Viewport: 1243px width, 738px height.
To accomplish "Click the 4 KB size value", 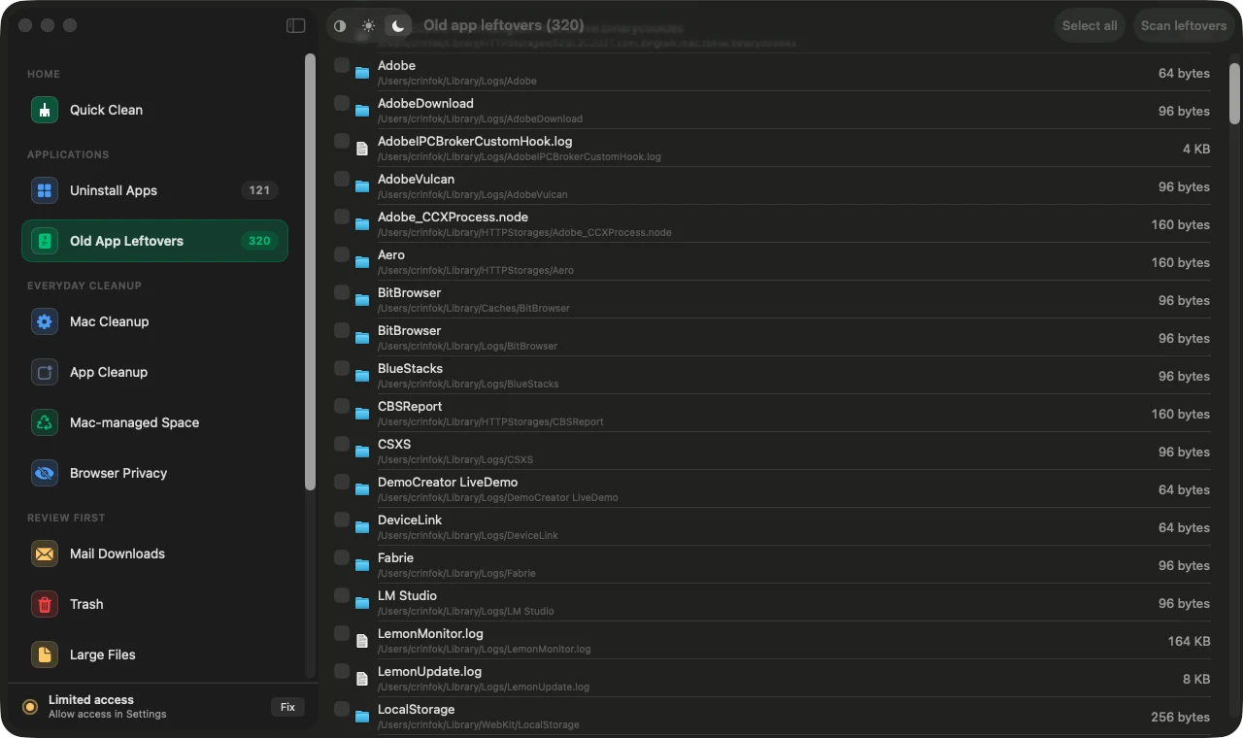I will click(x=1196, y=149).
